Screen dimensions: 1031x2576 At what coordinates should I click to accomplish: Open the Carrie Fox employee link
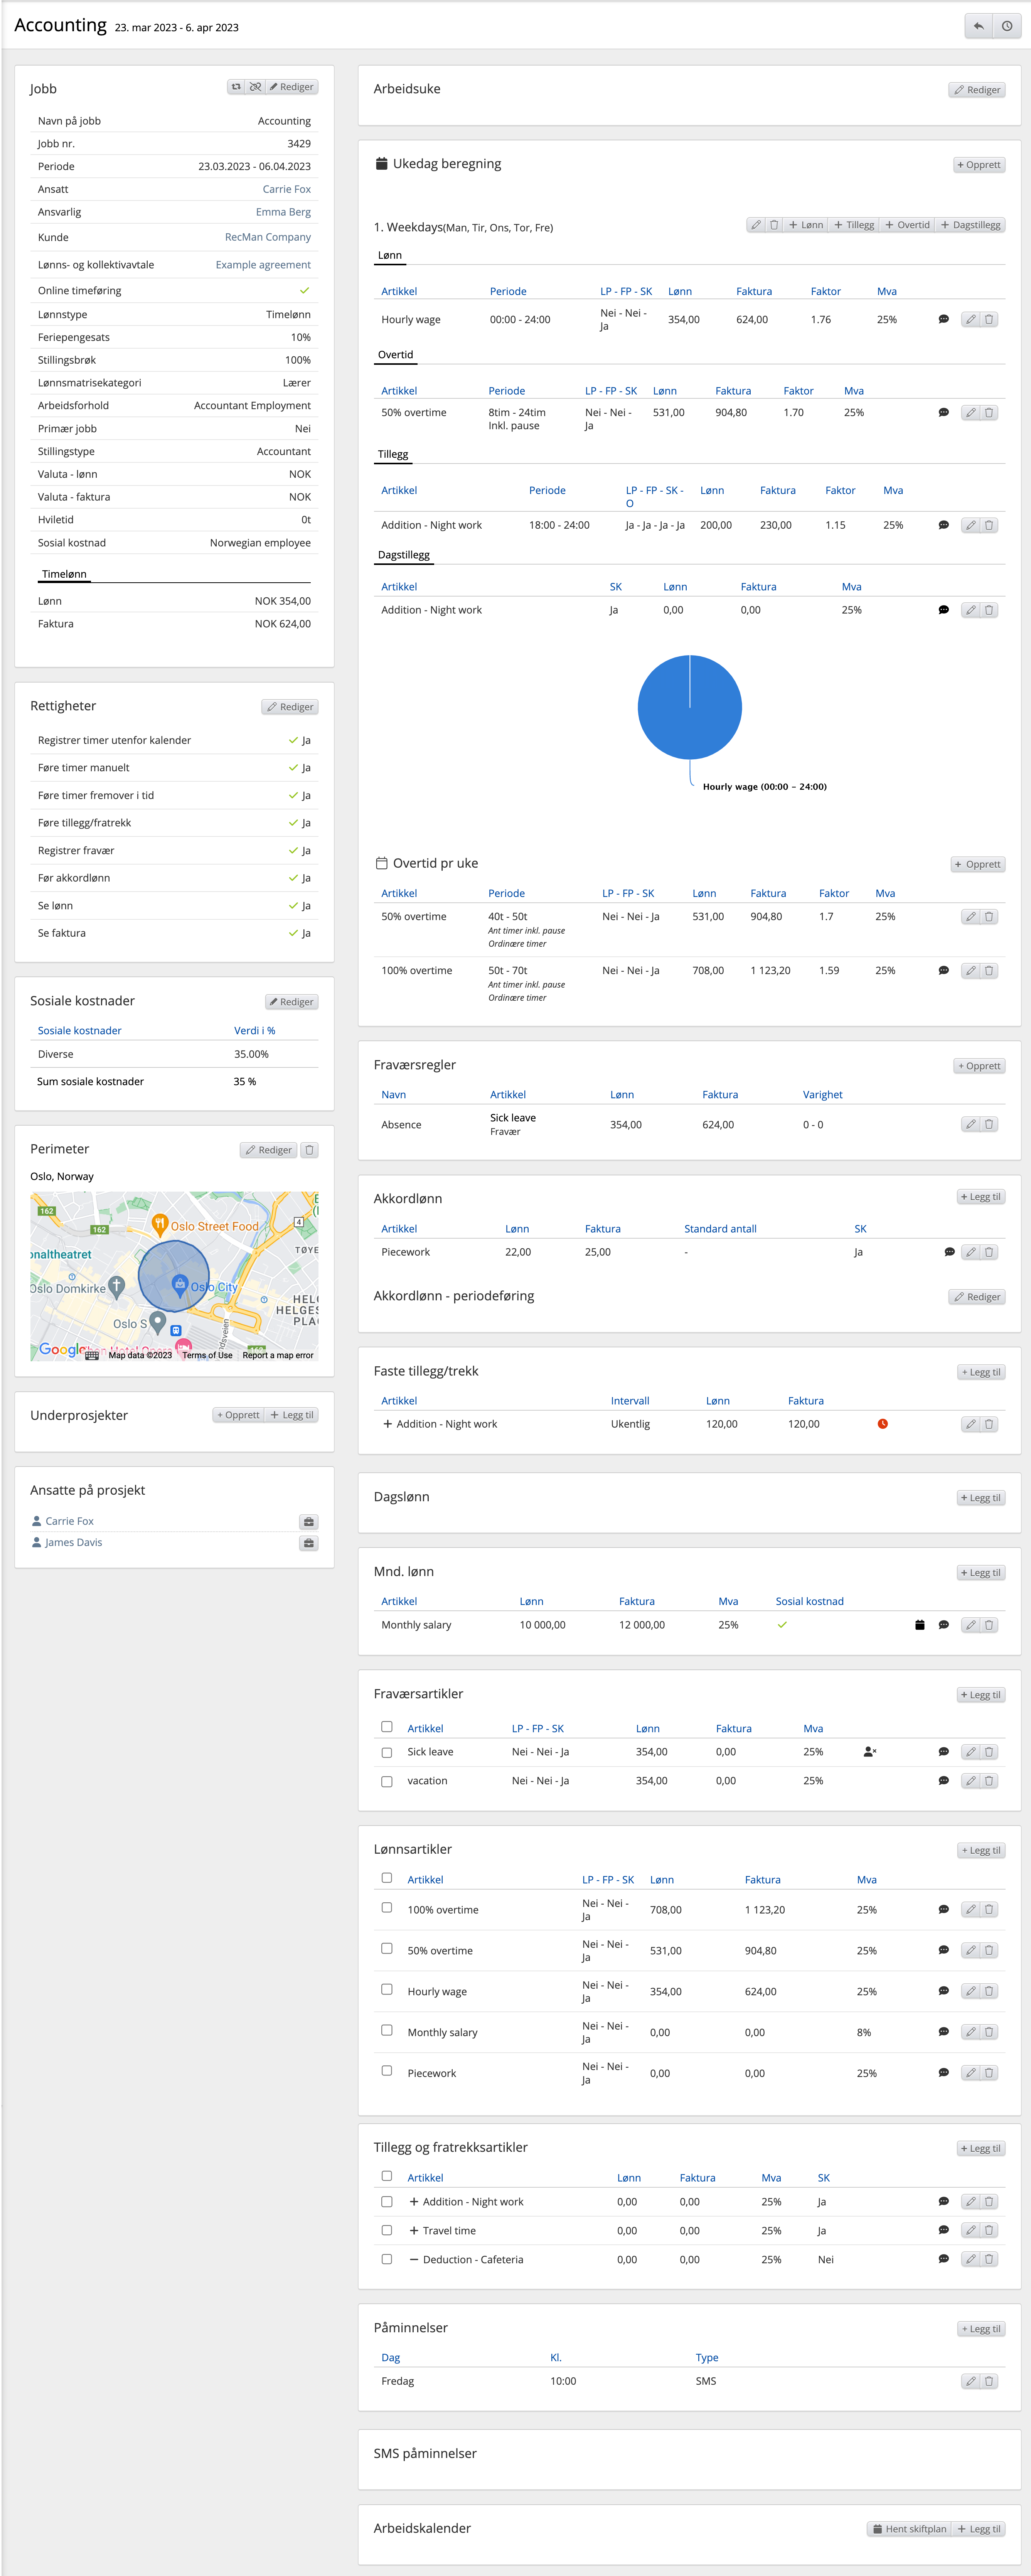click(x=286, y=189)
